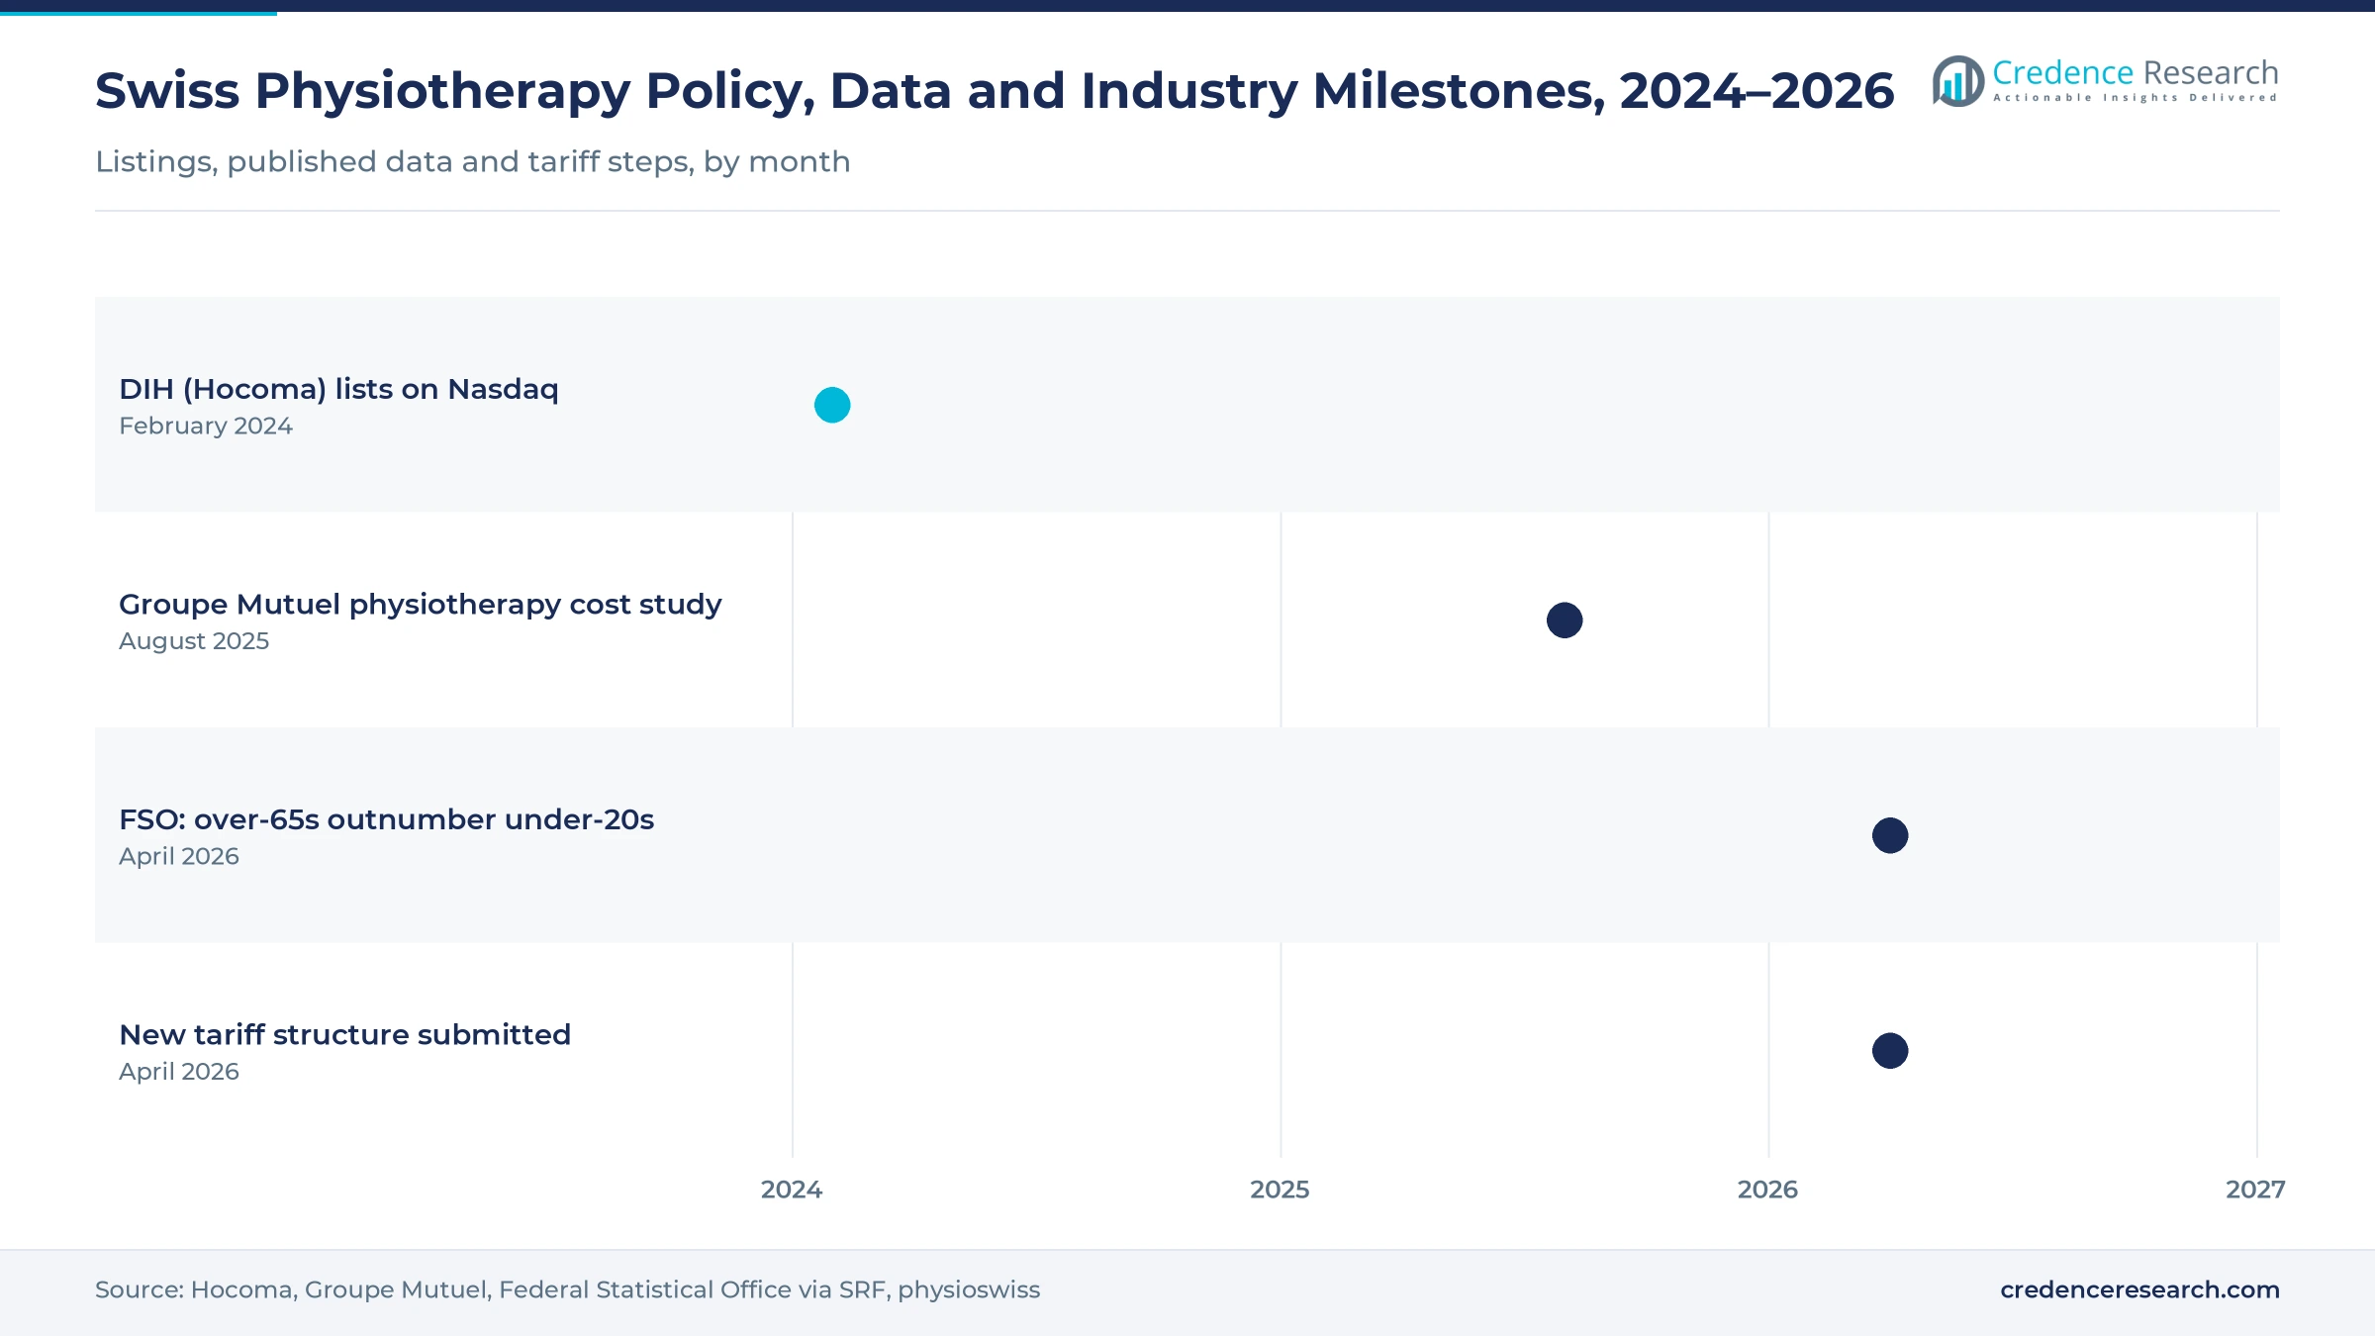Viewport: 2375px width, 1336px height.
Task: Click the 'DIH (Hocoma) lists on Nasdaq' label
Action: 338,389
